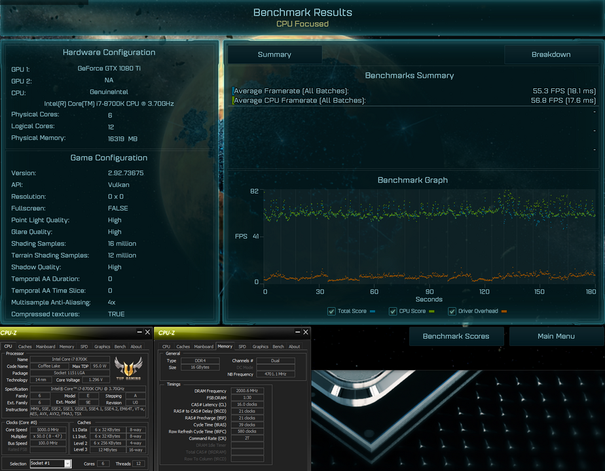Viewport: 605px width, 471px height.
Task: Select Bench tab in CPU-Z processor window
Action: [x=120, y=347]
